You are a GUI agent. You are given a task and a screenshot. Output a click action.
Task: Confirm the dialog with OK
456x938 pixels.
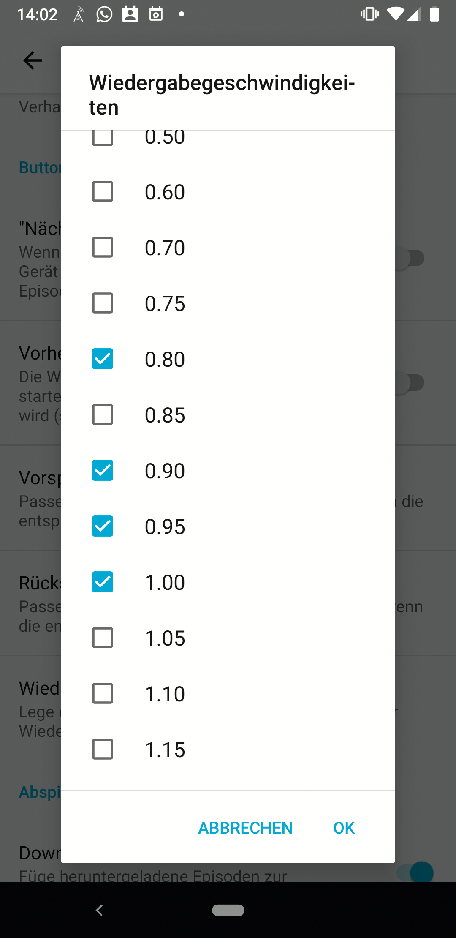point(344,828)
